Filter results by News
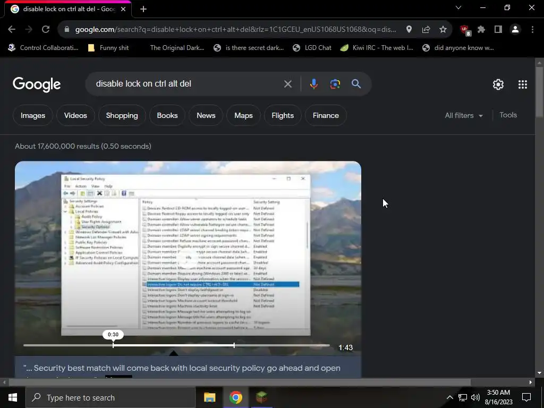The width and height of the screenshot is (544, 408). tap(206, 115)
